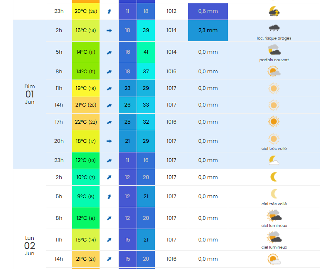Select the 'Dim 01 Jun' date cell
Image resolution: width=334 pixels, height=269 pixels.
[x=30, y=94]
